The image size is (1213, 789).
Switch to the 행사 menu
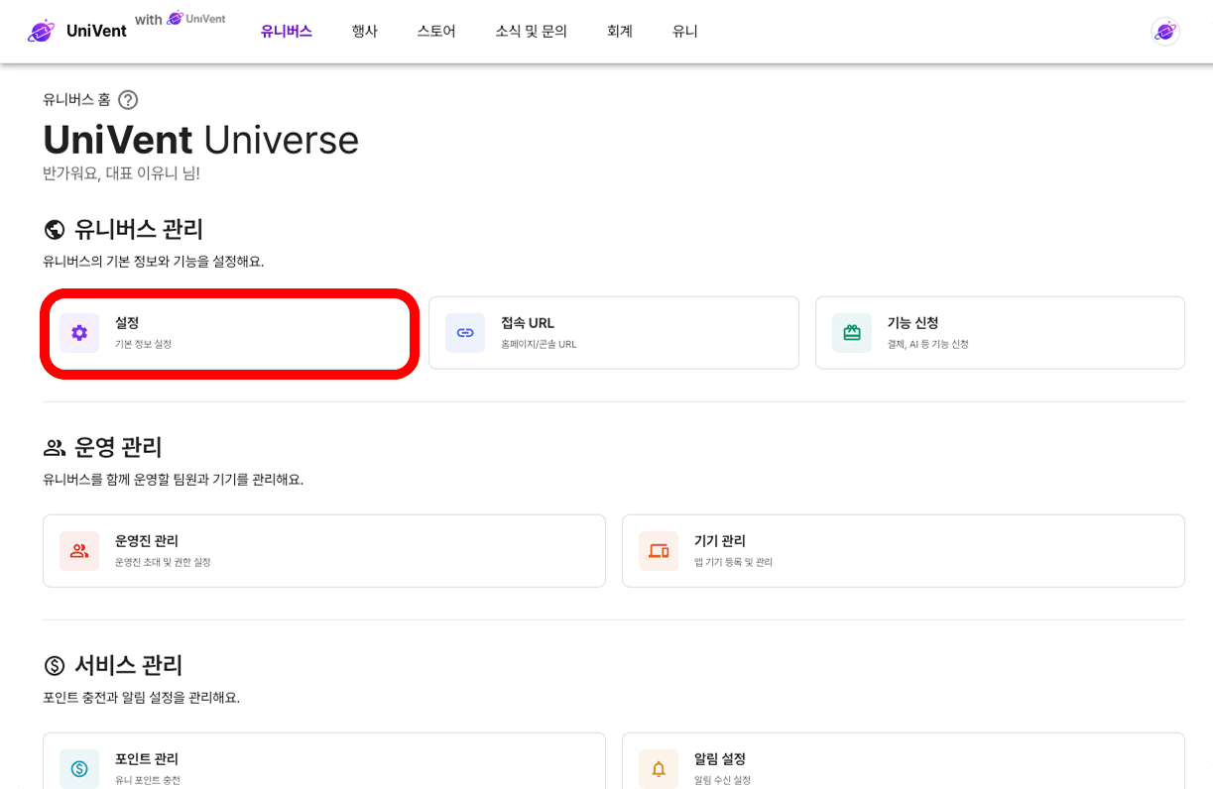[x=365, y=31]
